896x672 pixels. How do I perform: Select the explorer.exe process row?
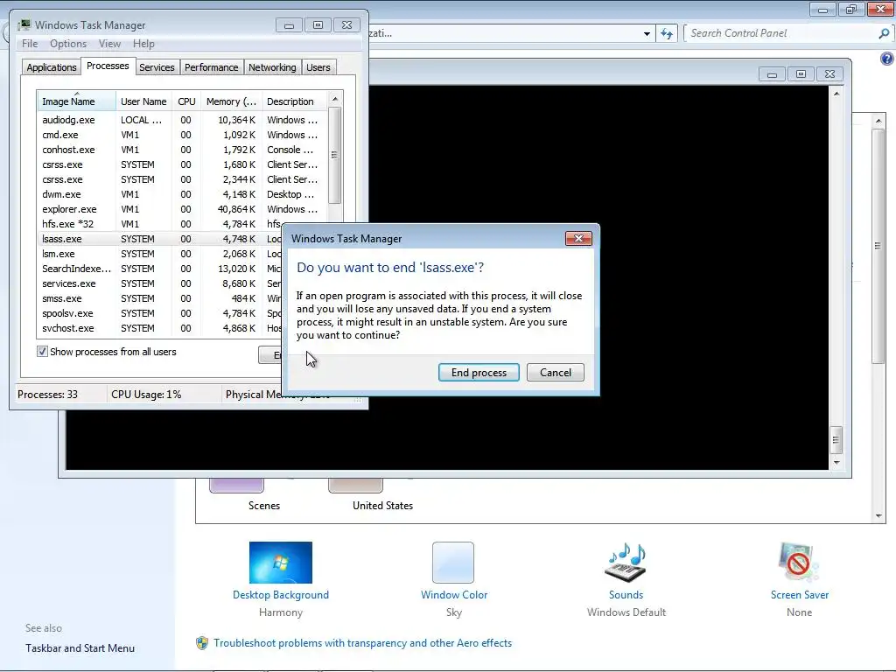(182, 209)
